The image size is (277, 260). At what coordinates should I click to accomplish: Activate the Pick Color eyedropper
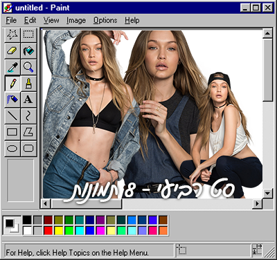[x=12, y=67]
